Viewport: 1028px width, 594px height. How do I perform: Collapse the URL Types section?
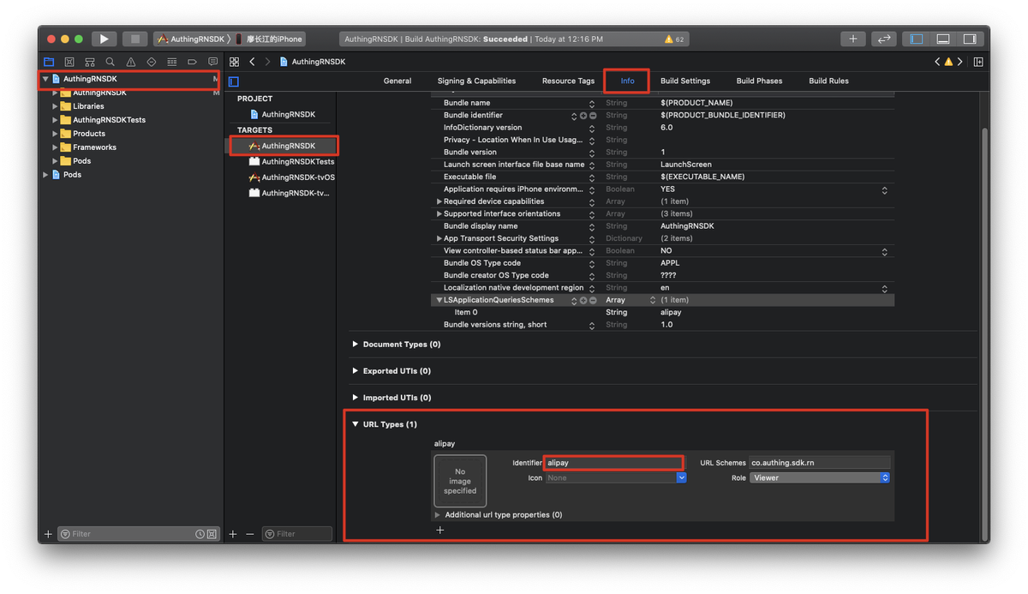(356, 424)
